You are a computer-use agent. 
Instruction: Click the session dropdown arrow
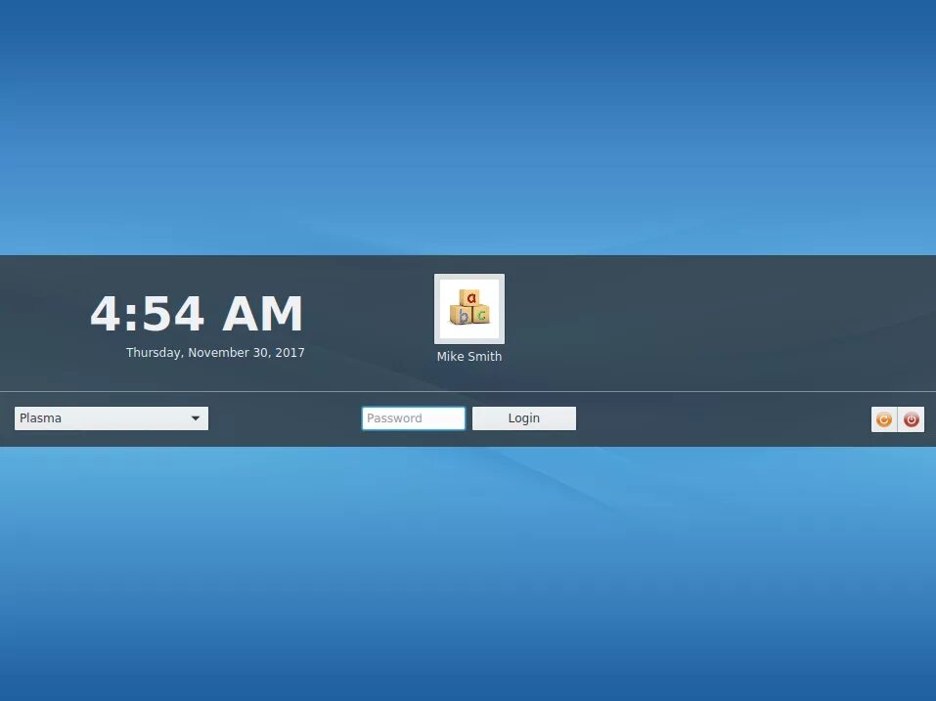[x=196, y=418]
